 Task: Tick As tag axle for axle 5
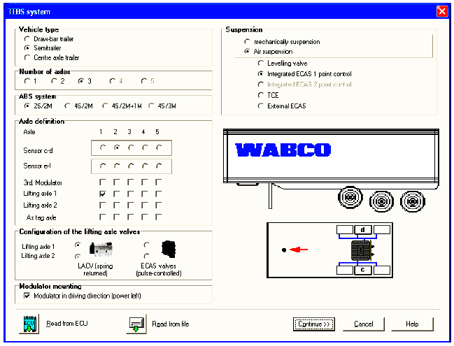pyautogui.click(x=158, y=217)
